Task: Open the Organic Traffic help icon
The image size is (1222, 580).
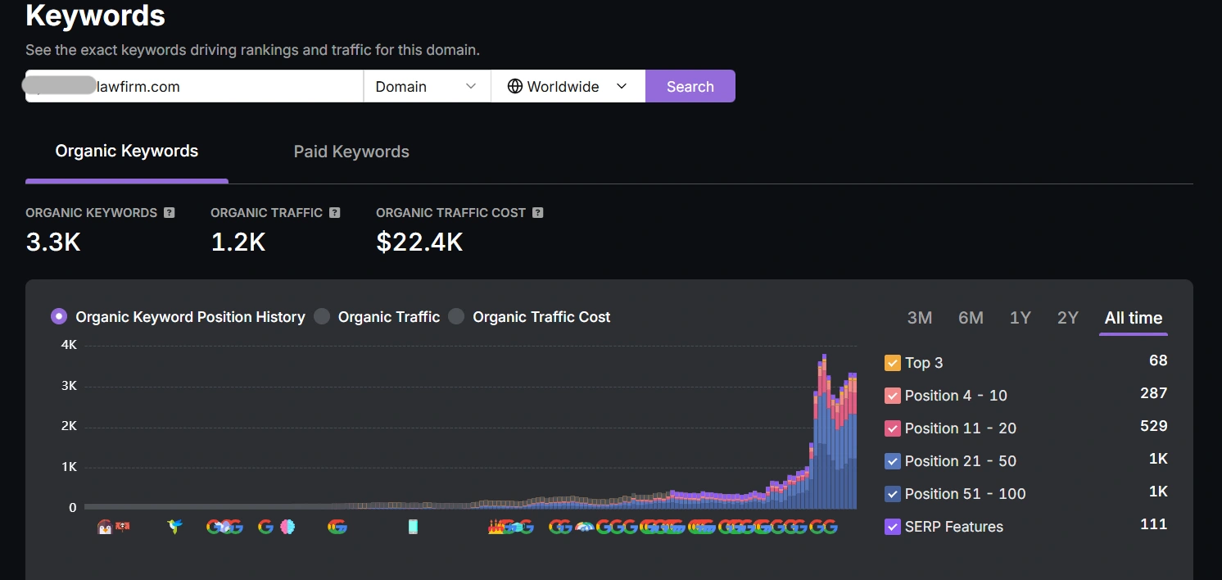Action: [334, 212]
